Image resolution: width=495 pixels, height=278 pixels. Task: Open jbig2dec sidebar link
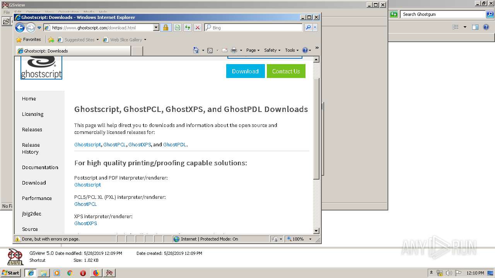pos(32,214)
